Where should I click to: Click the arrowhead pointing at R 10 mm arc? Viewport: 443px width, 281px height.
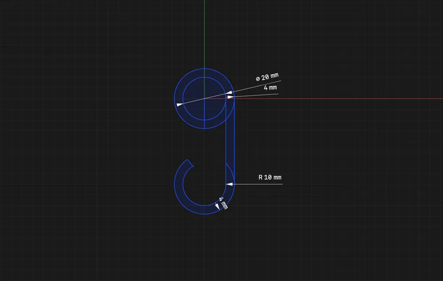coord(229,184)
